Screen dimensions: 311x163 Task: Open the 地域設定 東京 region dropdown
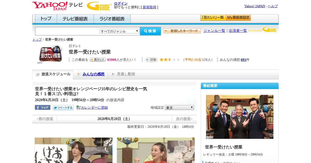[x=179, y=107]
